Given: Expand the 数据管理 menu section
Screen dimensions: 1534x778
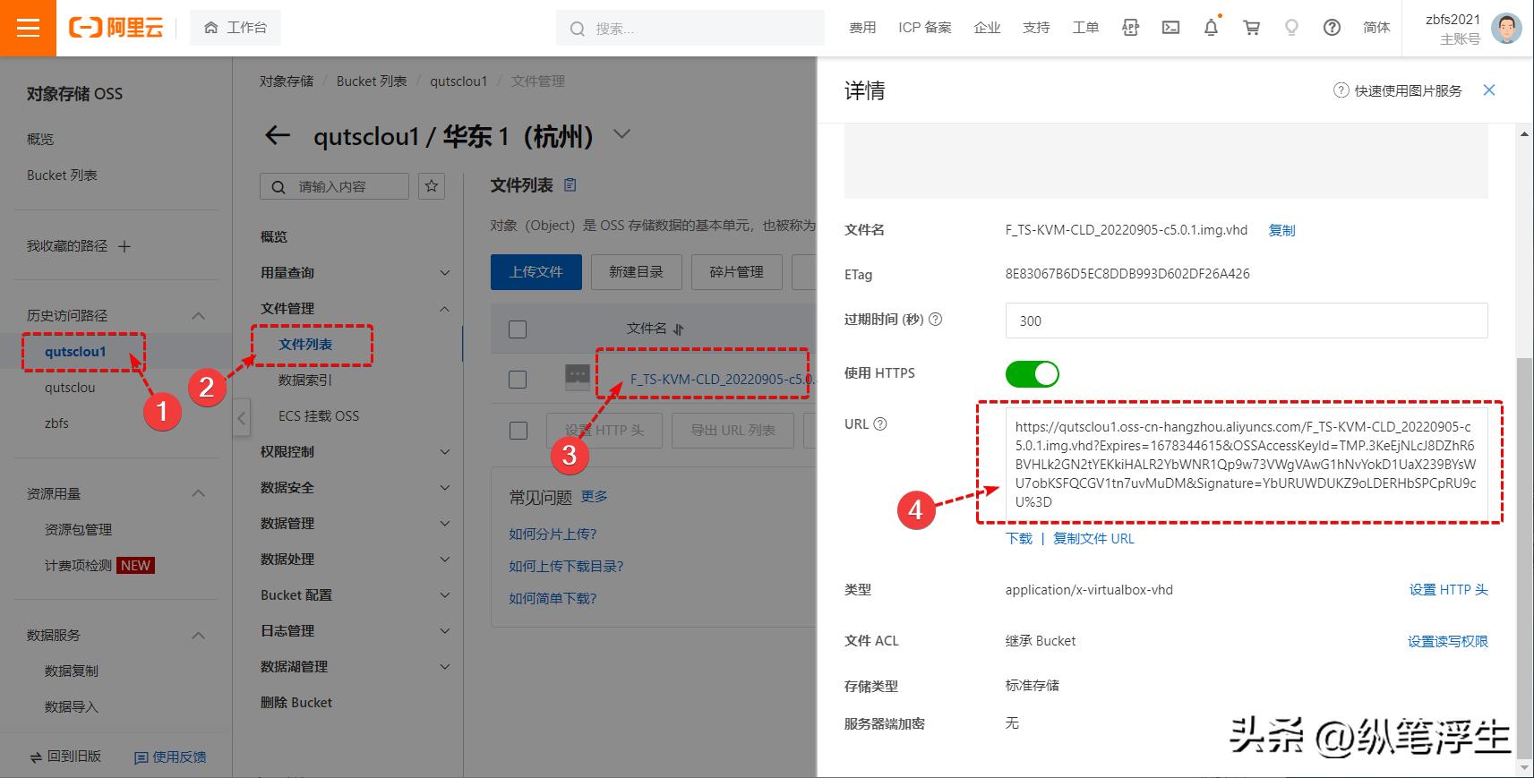Looking at the screenshot, I should [445, 524].
